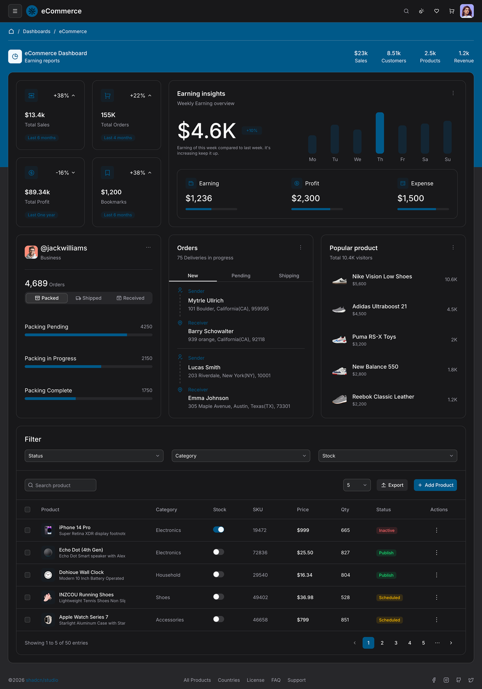Open the Facebook footer icon
The image size is (482, 689).
434,680
